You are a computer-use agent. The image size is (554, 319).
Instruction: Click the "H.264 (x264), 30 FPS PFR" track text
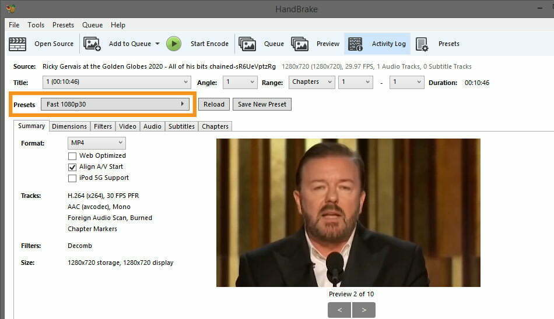pos(103,196)
